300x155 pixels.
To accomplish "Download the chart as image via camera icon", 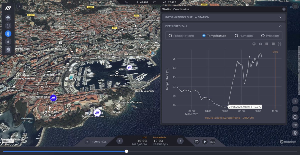I will [x=260, y=44].
